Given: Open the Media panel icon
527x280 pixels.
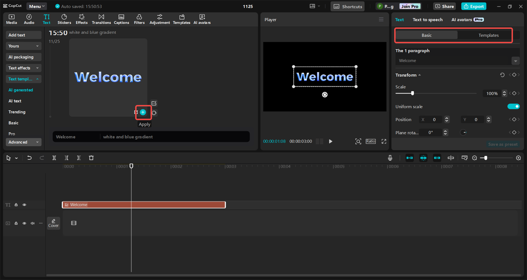Looking at the screenshot, I should click(x=12, y=17).
